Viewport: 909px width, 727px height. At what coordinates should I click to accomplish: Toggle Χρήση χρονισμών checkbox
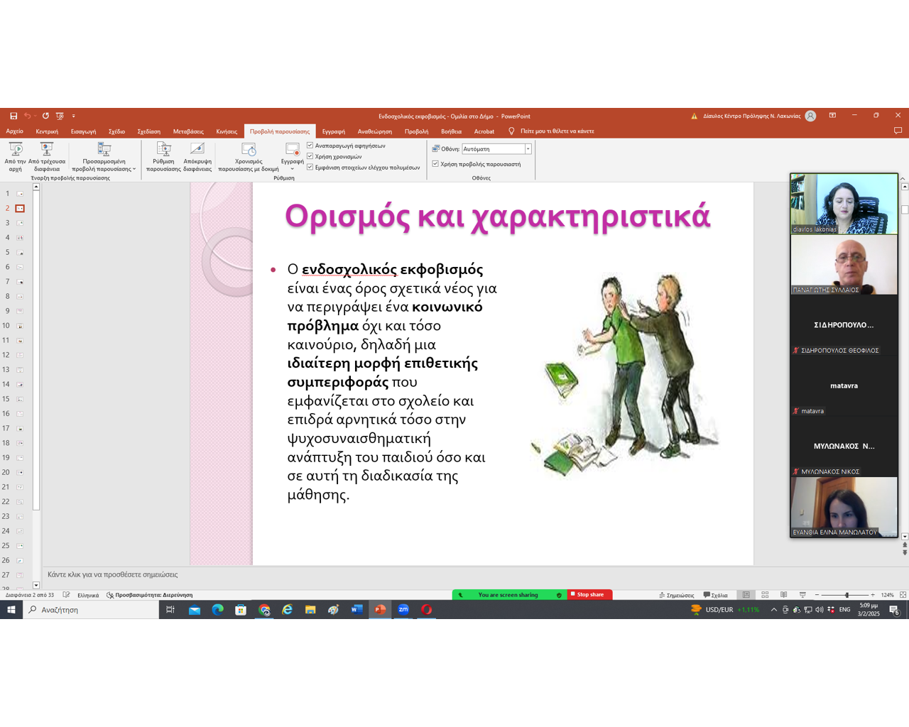(x=310, y=156)
